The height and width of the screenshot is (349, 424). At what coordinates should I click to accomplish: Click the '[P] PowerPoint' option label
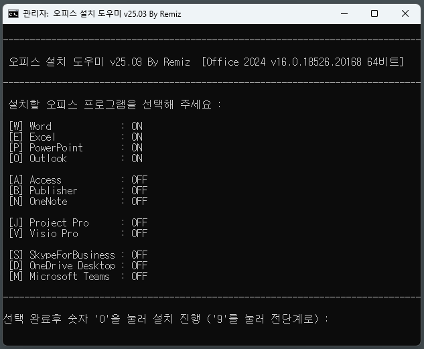[46, 147]
